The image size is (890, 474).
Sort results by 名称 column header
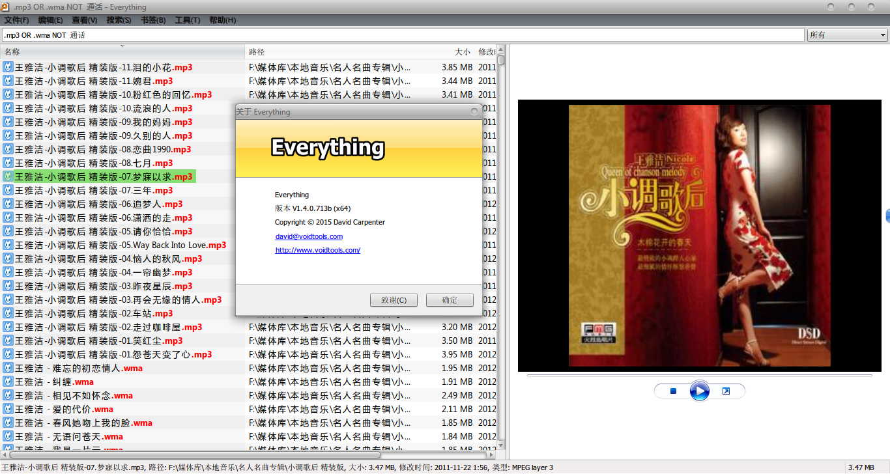click(x=122, y=51)
